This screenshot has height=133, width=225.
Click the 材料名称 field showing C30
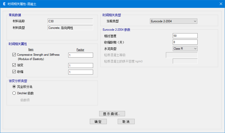[x=70, y=21]
